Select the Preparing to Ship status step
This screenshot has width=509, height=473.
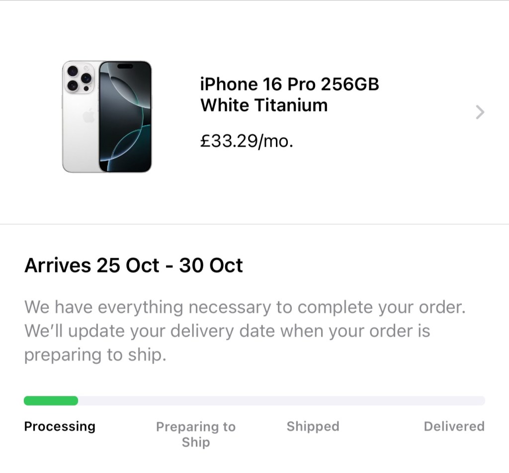pos(195,434)
